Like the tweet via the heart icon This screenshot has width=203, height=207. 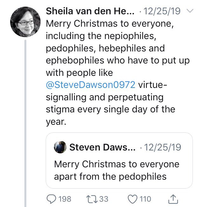pos(133,199)
